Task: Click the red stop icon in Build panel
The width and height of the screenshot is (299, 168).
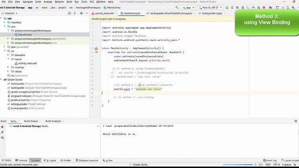Action: pos(2,126)
